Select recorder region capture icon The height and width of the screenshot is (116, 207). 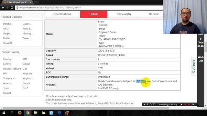(154, 104)
